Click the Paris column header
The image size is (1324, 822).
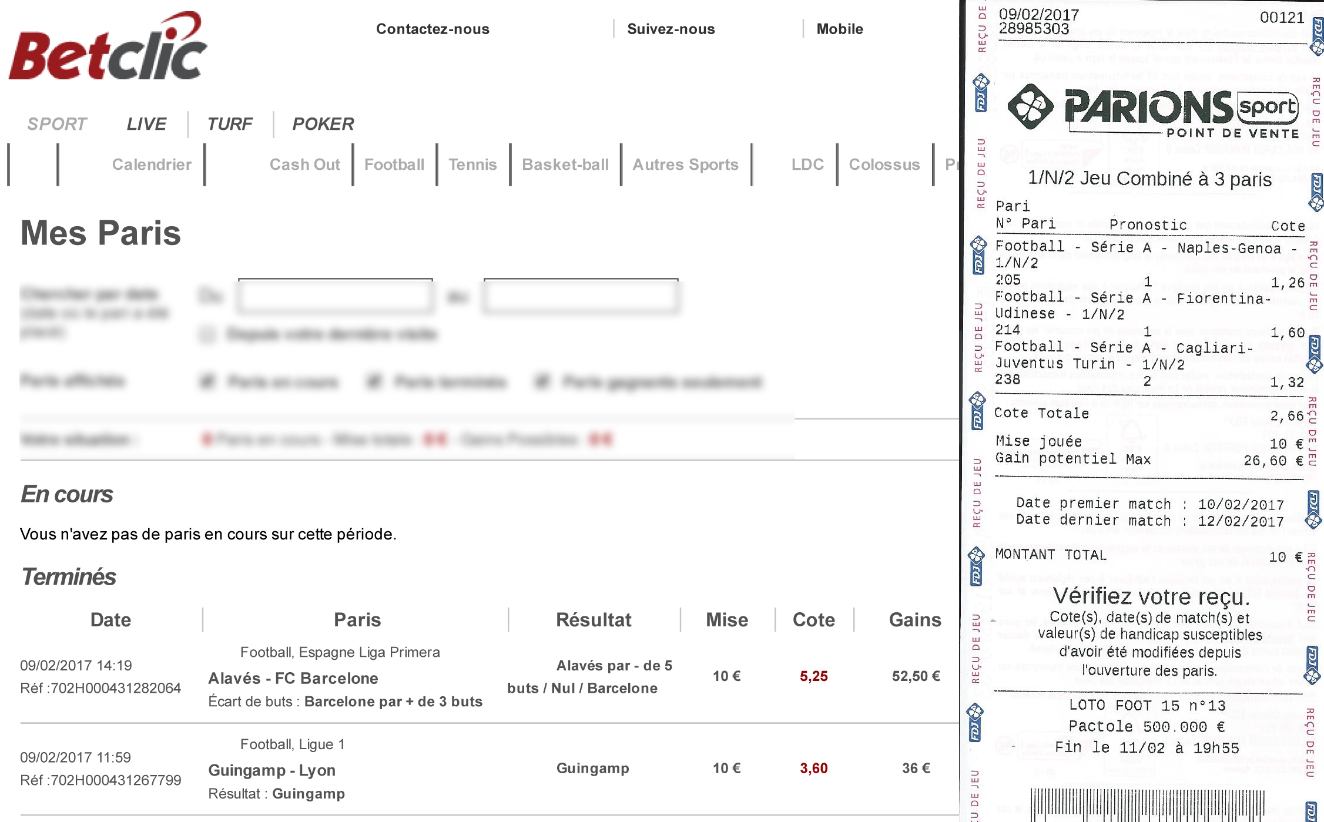[357, 620]
